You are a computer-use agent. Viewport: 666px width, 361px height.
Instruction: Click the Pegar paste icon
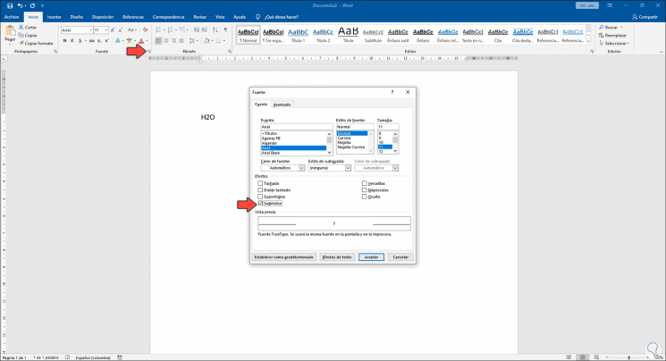click(x=10, y=30)
